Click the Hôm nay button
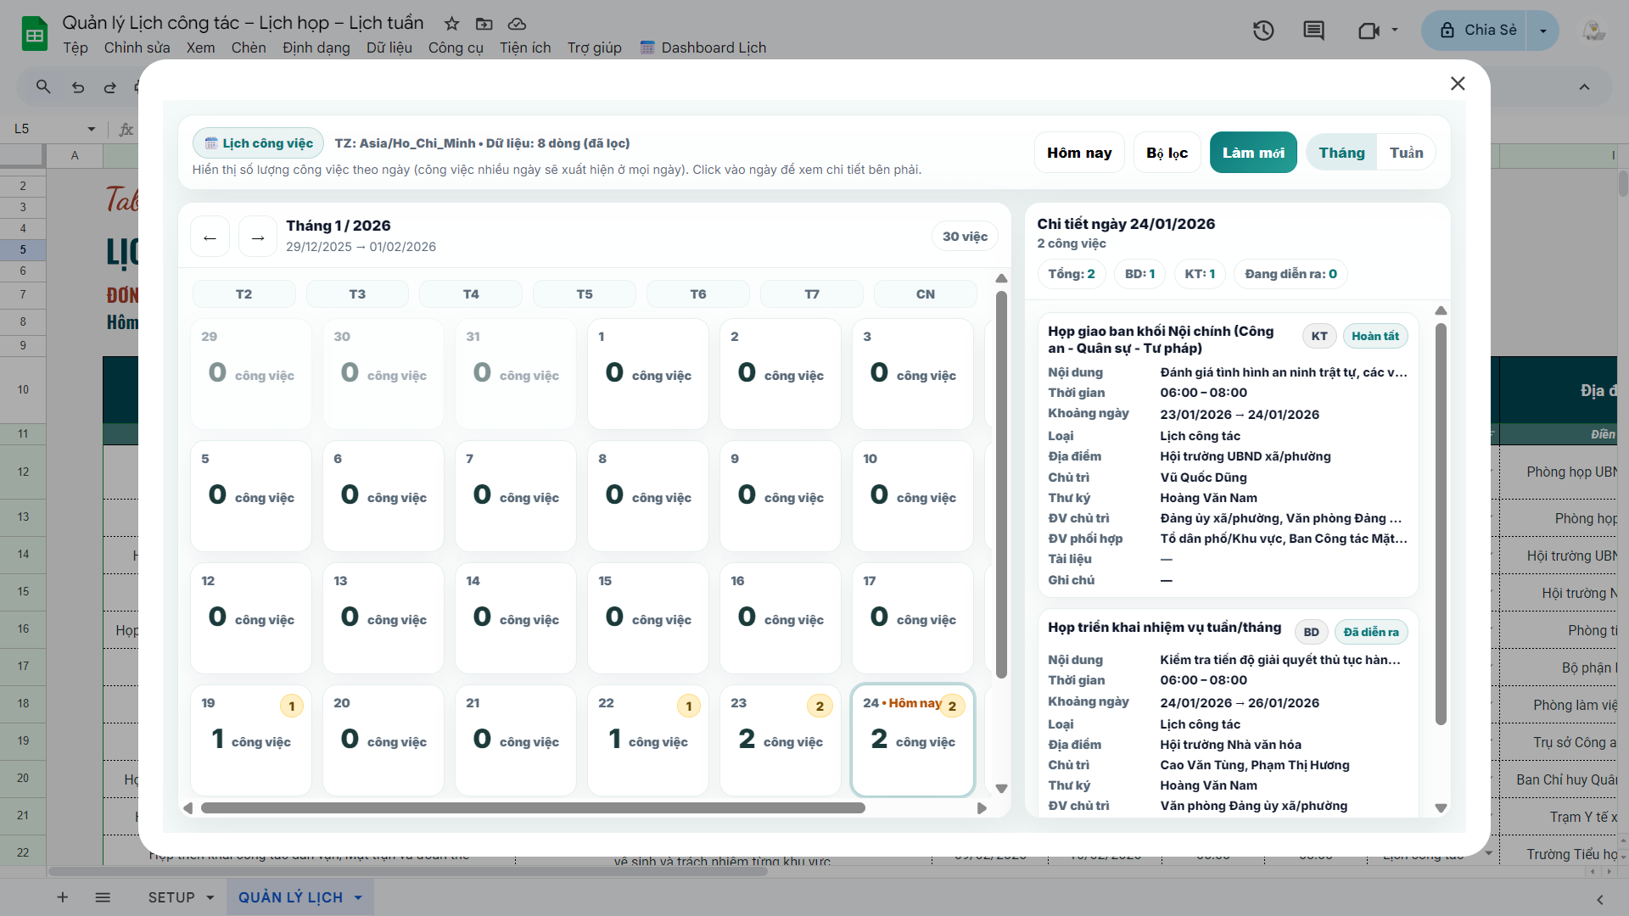This screenshot has height=916, width=1629. pyautogui.click(x=1078, y=153)
